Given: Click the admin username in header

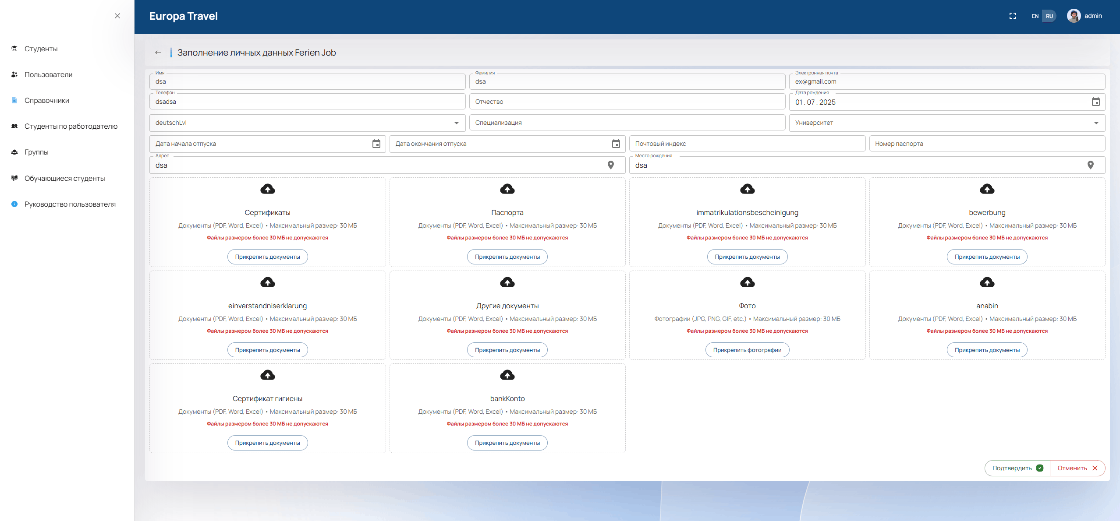Looking at the screenshot, I should pyautogui.click(x=1093, y=16).
